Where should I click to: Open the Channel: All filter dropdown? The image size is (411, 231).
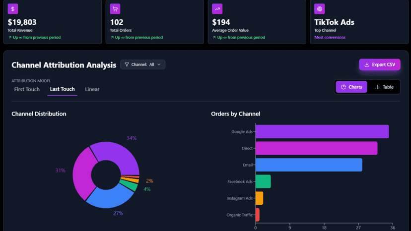pyautogui.click(x=142, y=64)
